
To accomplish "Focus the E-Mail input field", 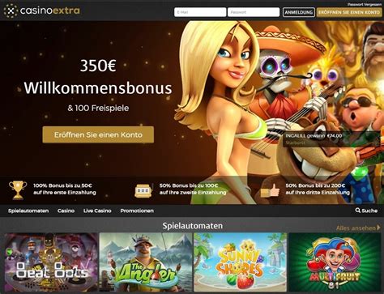I will [200, 12].
